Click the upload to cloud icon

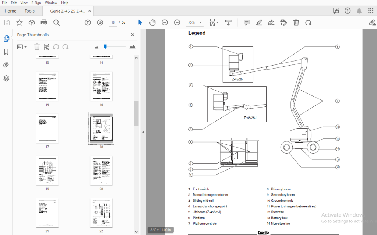32,22
